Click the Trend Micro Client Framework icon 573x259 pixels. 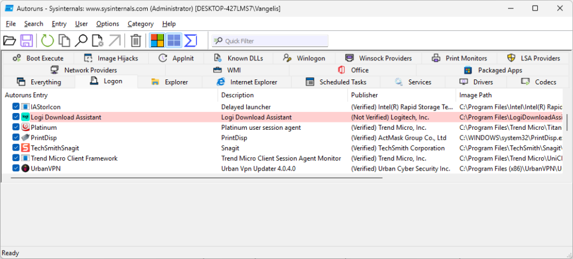(25, 158)
